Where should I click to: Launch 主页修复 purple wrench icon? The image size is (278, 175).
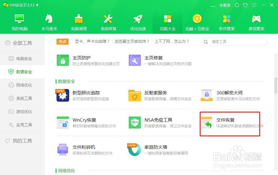click(135, 60)
